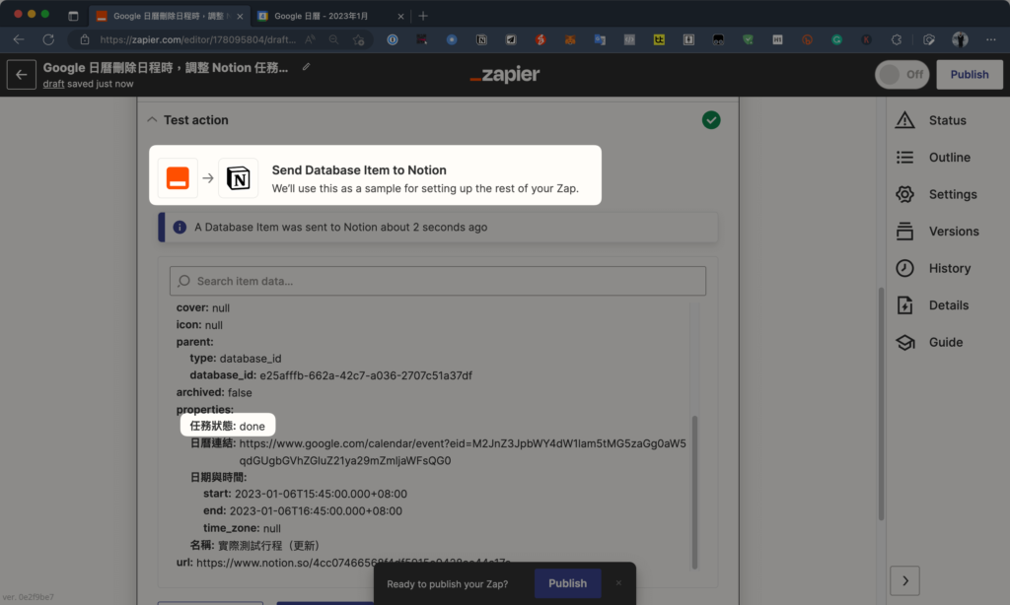1010x605 pixels.
Task: Open a new browser tab
Action: 423,16
